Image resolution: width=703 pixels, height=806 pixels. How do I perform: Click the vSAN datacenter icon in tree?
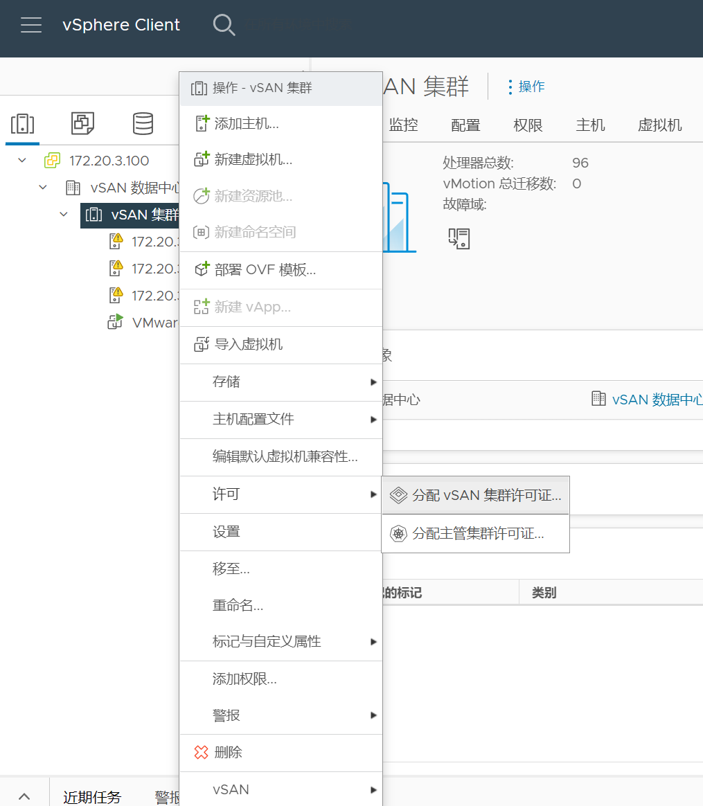[73, 188]
